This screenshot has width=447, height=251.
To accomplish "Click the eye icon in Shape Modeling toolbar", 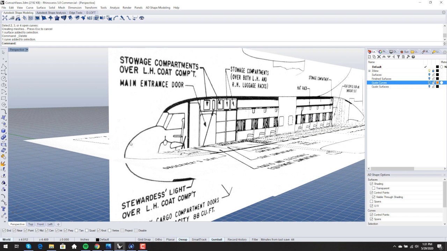I will tap(142, 18).
